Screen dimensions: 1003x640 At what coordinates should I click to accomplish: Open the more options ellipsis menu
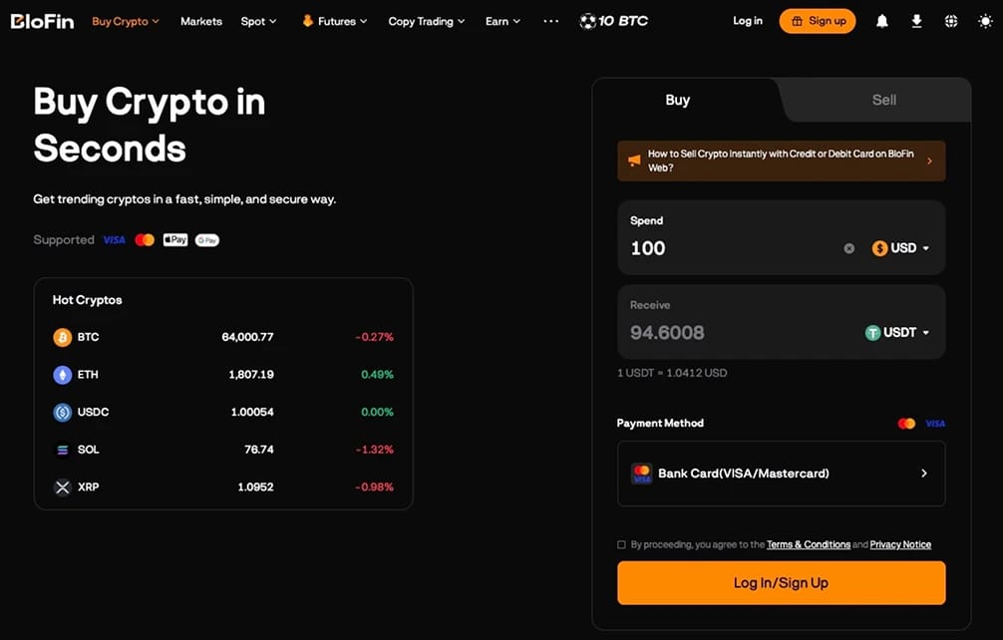550,21
